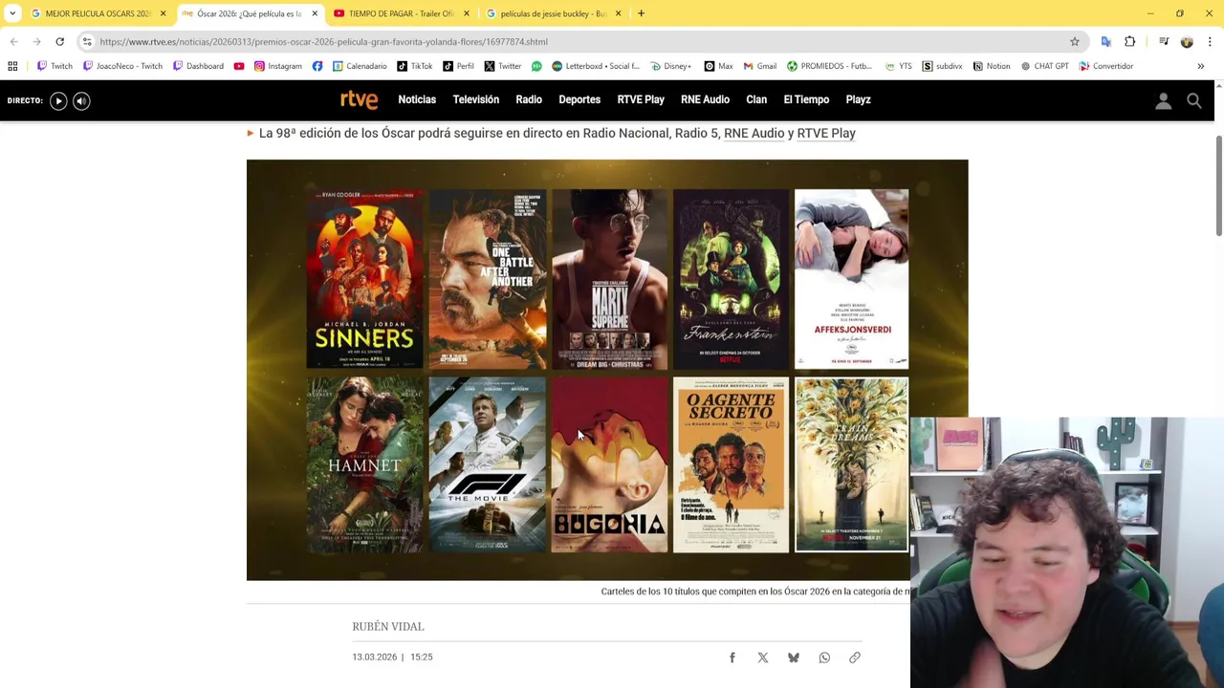Viewport: 1224px width, 688px height.
Task: Go to the rtve logo homepage
Action: click(x=360, y=100)
